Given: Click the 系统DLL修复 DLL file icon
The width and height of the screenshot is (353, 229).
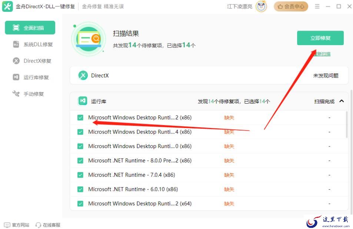Looking at the screenshot, I should point(16,44).
